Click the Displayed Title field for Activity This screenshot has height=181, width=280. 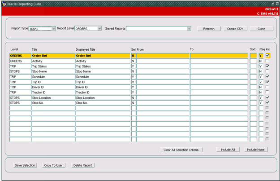click(x=103, y=61)
